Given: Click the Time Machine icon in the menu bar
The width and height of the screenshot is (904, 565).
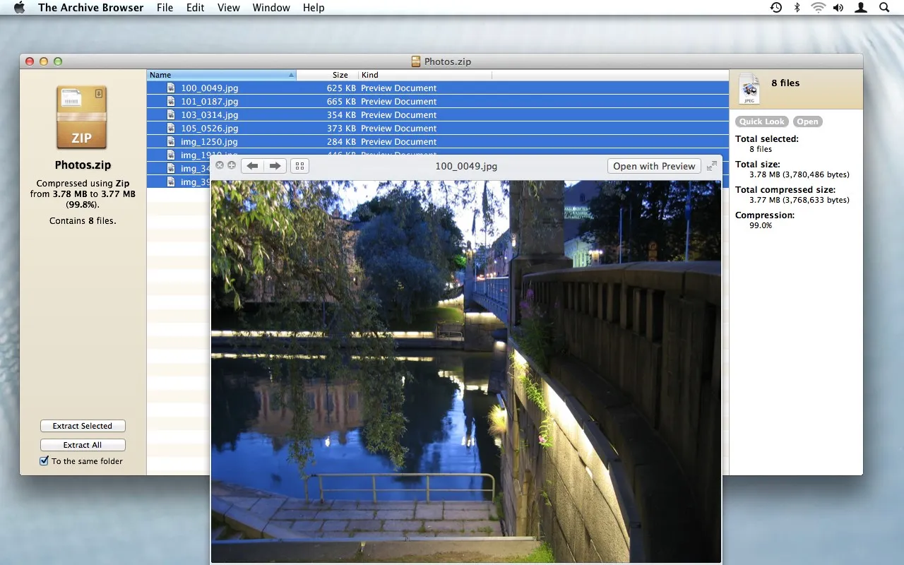Looking at the screenshot, I should [776, 7].
